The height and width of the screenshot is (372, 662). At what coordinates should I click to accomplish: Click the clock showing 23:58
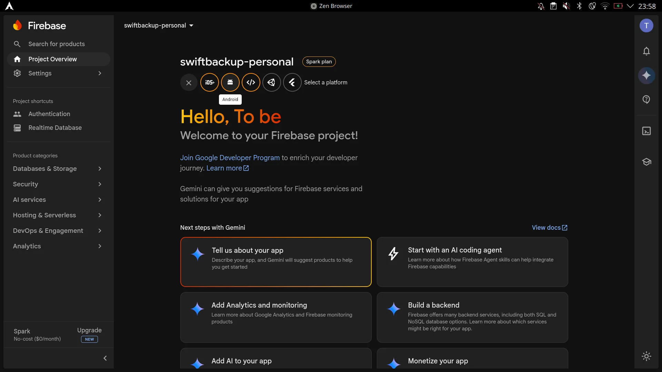coord(647,6)
